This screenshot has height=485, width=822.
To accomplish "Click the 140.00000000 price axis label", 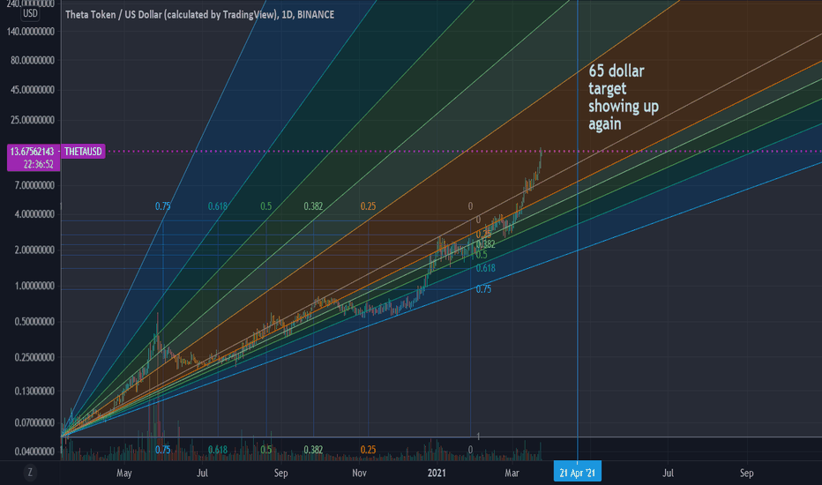I will click(x=30, y=32).
